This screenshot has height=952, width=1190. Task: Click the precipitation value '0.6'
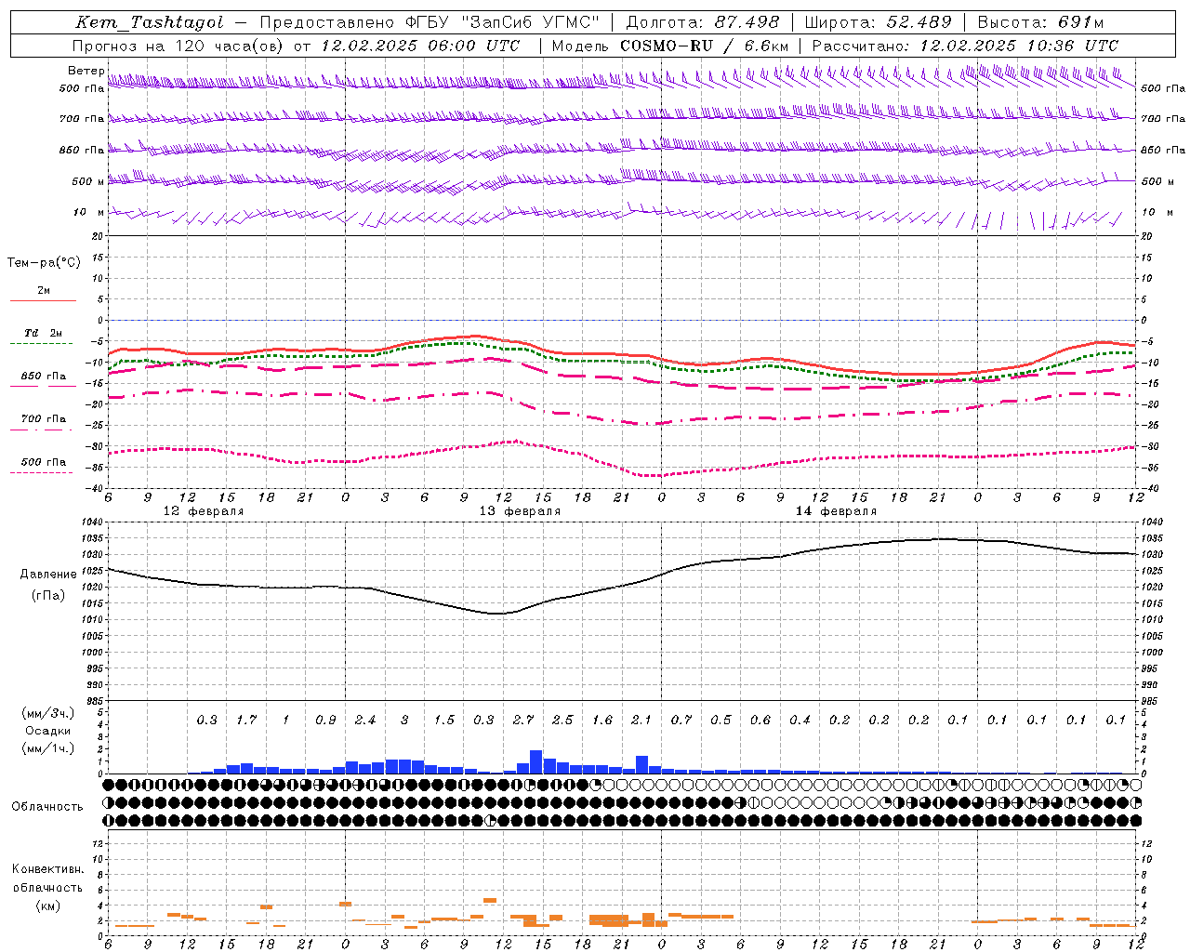(x=760, y=720)
